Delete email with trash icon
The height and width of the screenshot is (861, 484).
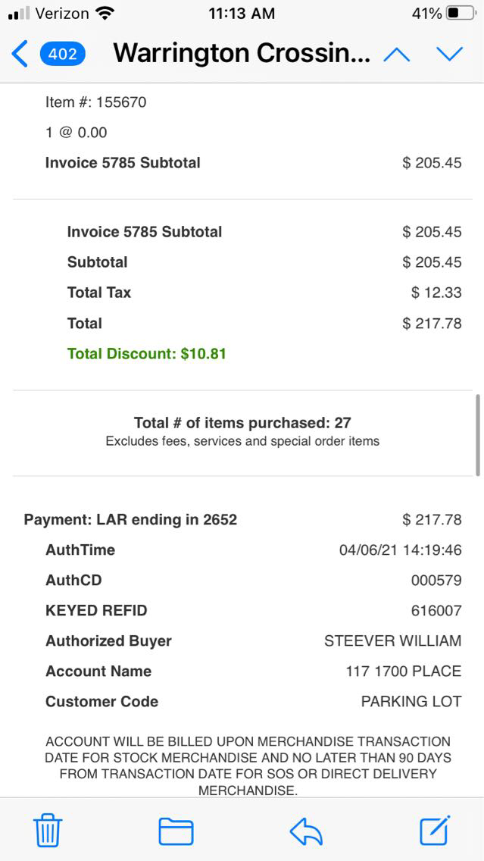pyautogui.click(x=48, y=831)
